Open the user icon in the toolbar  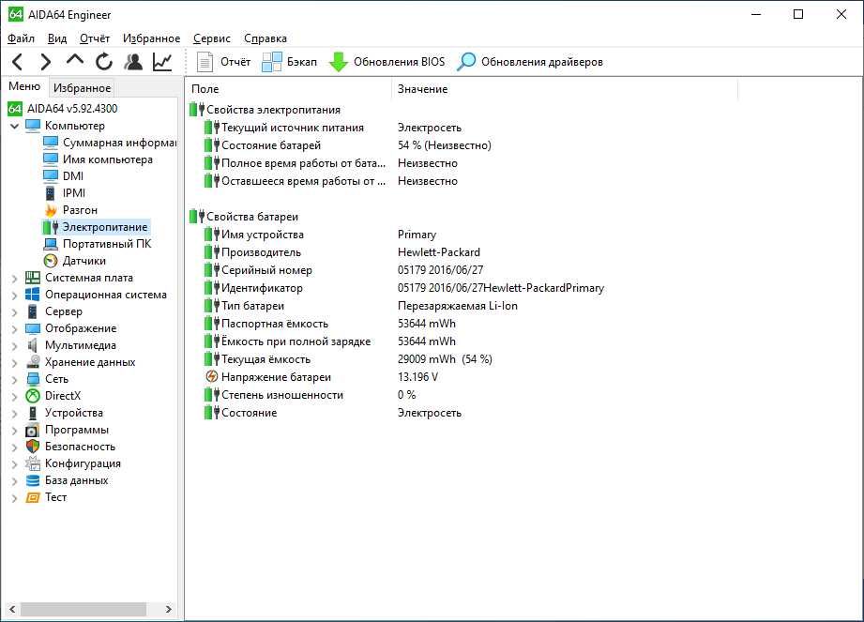click(x=133, y=62)
